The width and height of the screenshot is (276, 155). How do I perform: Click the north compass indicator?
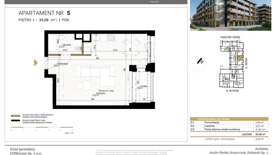(x=198, y=63)
